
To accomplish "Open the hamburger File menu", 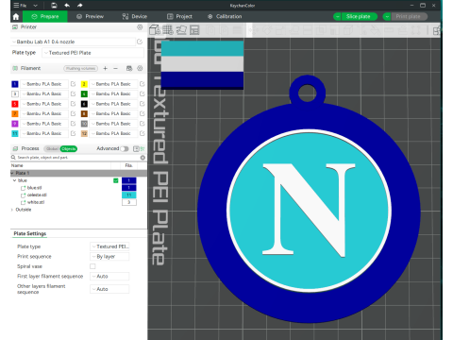I will tap(20, 6).
